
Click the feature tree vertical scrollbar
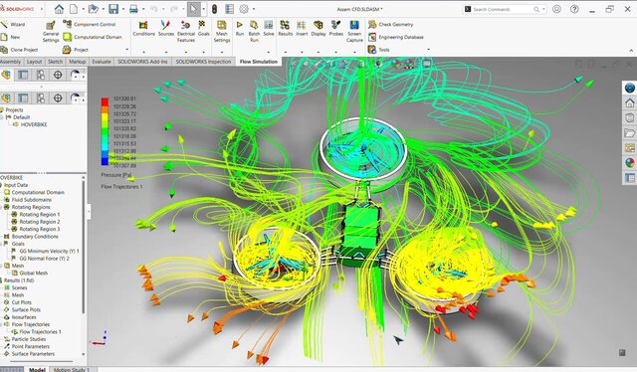tap(84, 246)
